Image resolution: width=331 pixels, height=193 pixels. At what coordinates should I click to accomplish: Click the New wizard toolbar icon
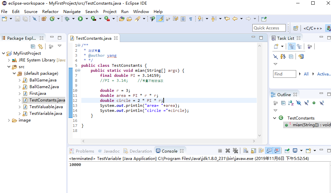click(4, 19)
